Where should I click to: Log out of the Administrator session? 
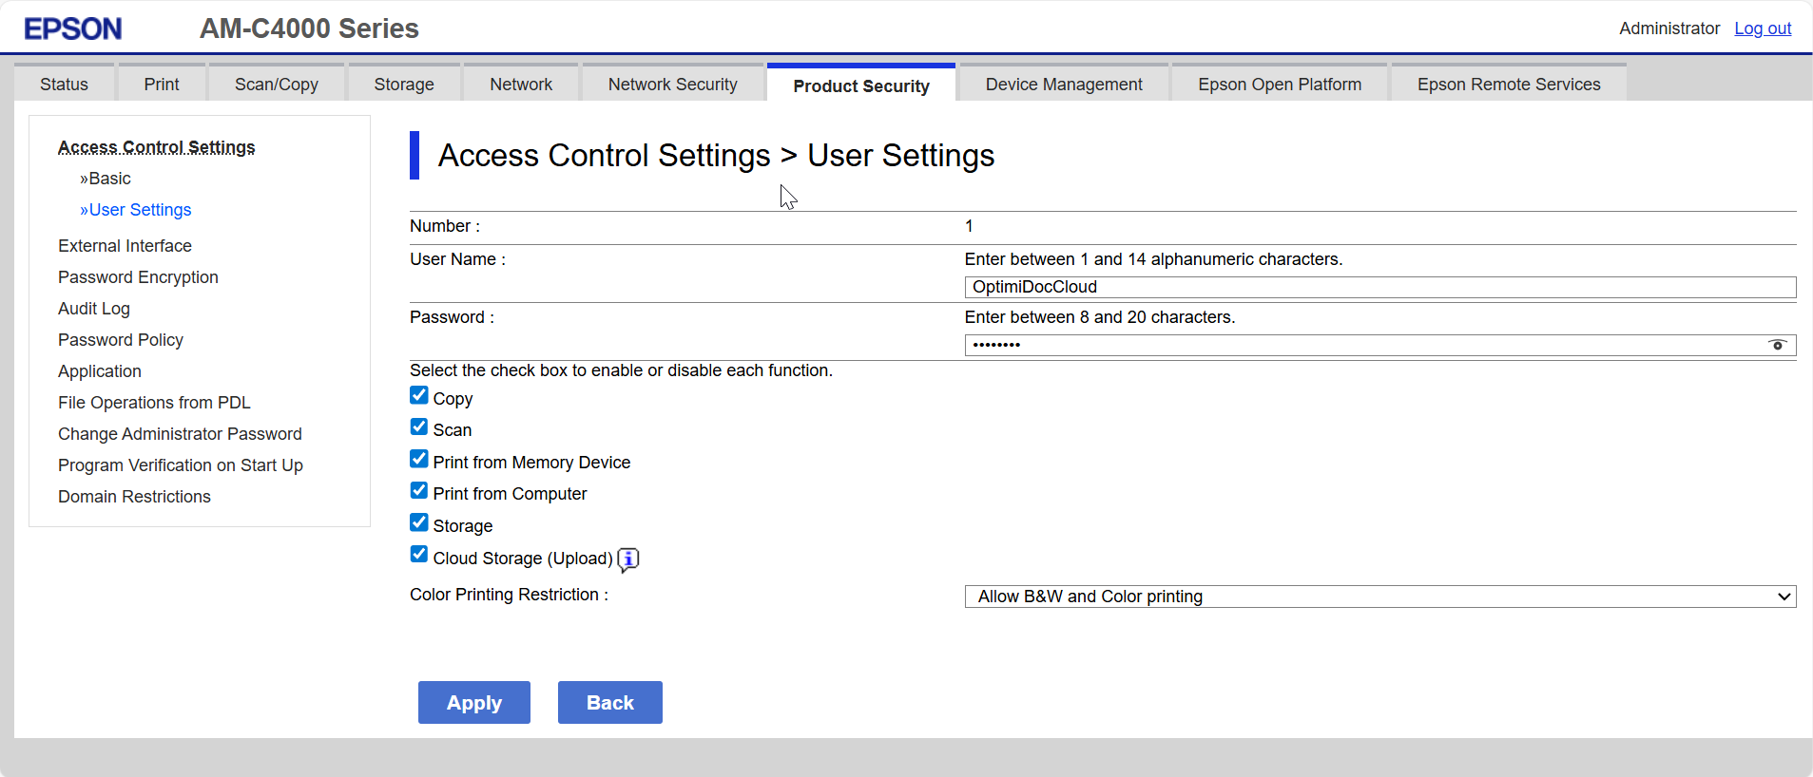click(x=1762, y=28)
